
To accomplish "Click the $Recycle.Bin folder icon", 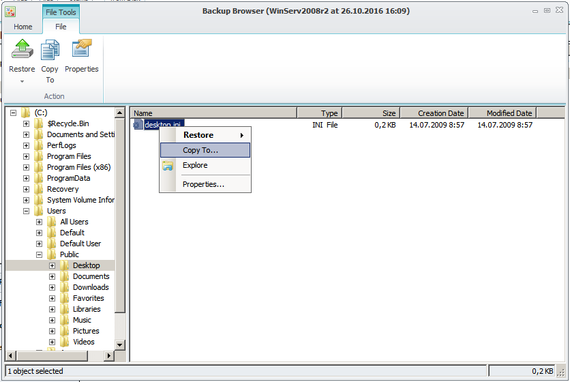I will pyautogui.click(x=39, y=123).
